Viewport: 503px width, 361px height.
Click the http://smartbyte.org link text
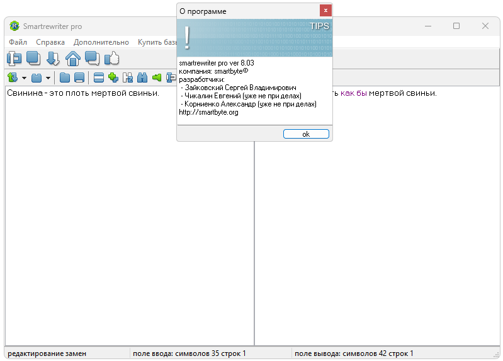208,112
